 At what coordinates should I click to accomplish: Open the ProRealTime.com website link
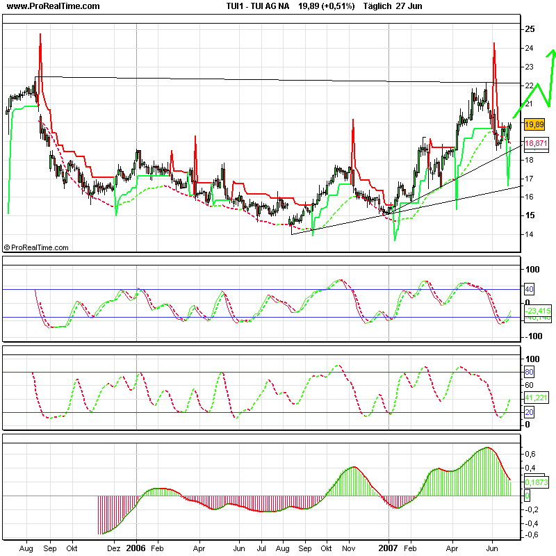click(x=52, y=8)
